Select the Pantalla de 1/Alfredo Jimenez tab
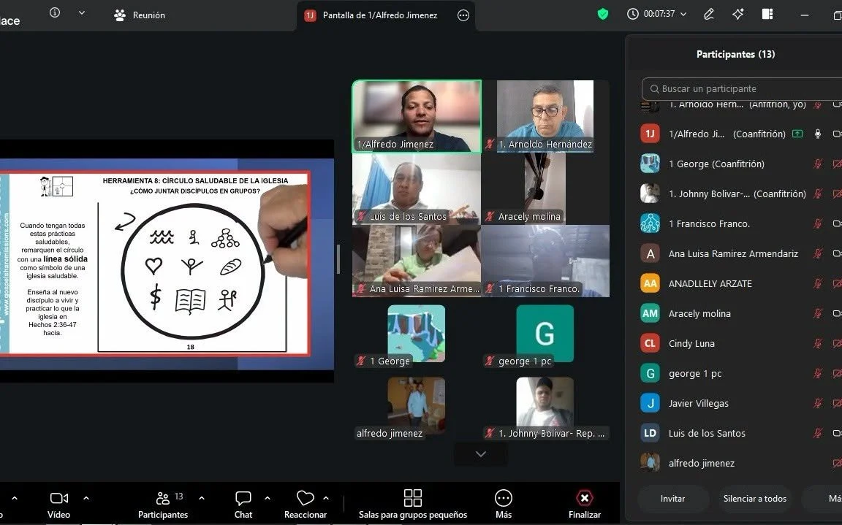 point(386,15)
